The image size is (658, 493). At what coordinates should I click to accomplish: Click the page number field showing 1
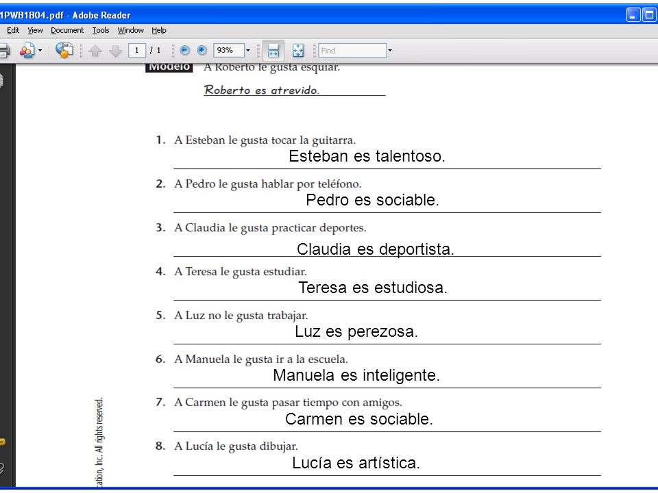point(137,50)
